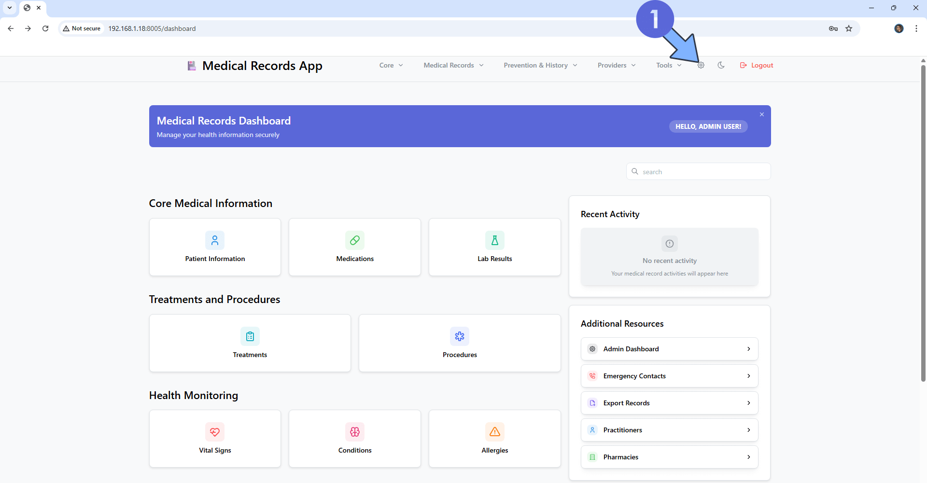Click the Procedures card label
The image size is (927, 483).
(460, 355)
